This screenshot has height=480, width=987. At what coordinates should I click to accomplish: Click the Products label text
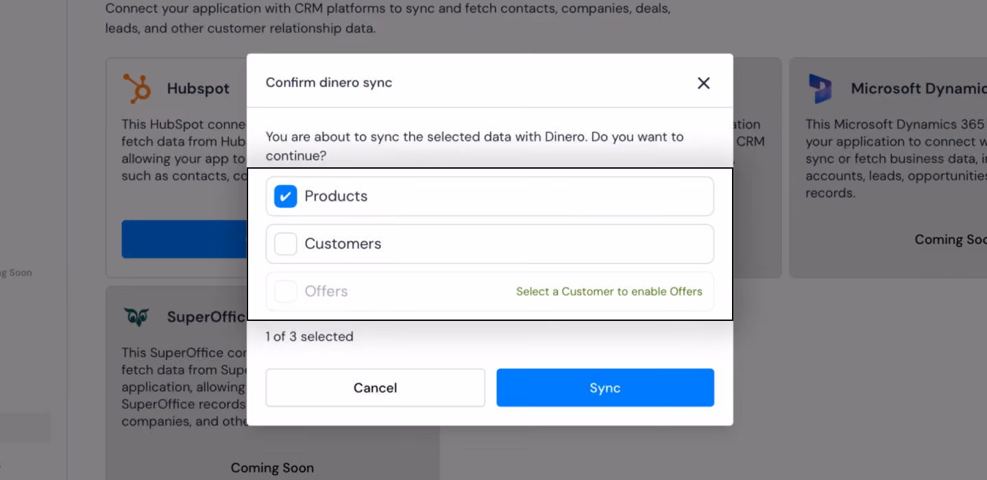click(x=336, y=196)
